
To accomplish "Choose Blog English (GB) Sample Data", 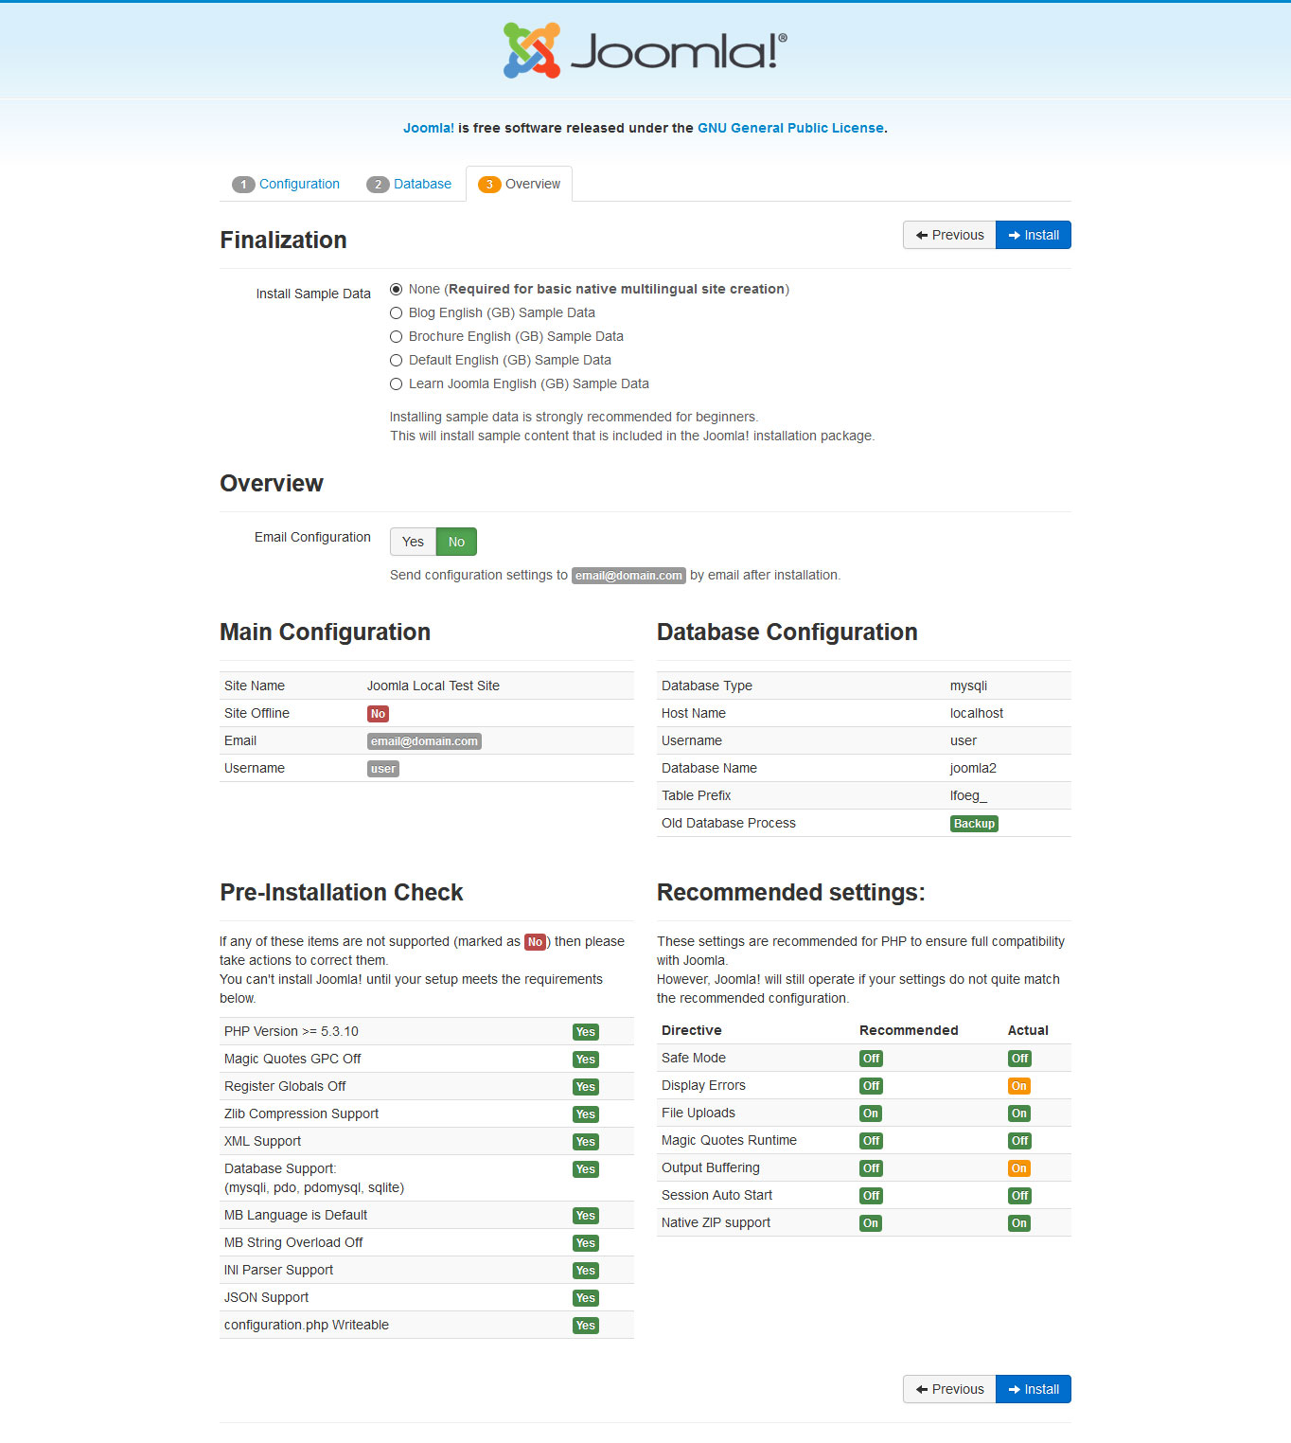I will click(397, 312).
